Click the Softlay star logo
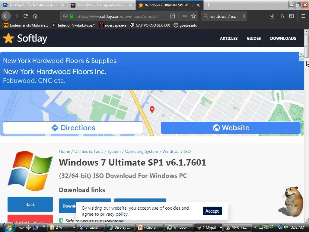Screen dimensions: 309x232 click(8, 38)
